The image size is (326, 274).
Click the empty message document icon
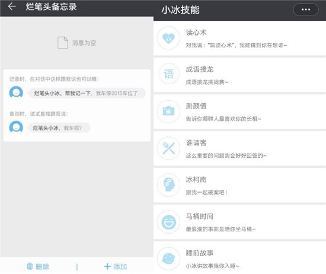click(63, 43)
